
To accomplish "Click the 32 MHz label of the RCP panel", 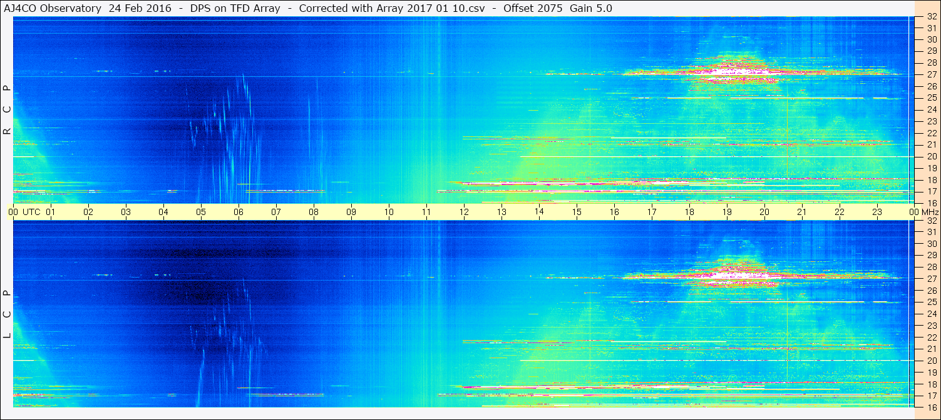I will 932,17.
